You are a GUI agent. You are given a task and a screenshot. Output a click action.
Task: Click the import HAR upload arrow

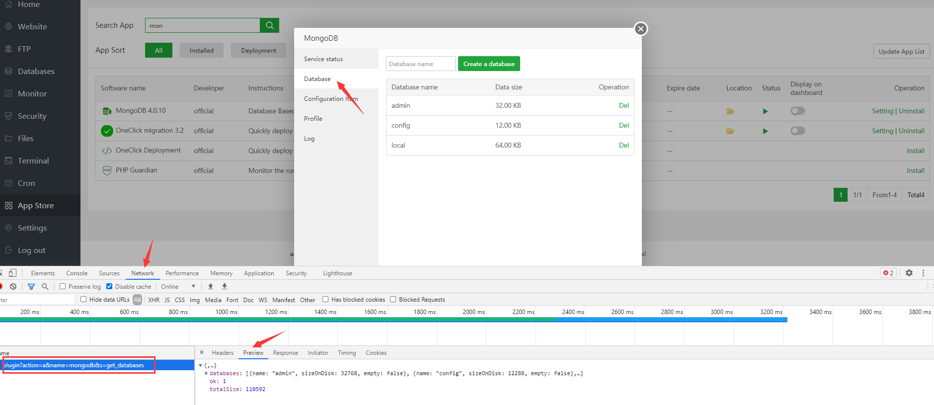[x=211, y=286]
